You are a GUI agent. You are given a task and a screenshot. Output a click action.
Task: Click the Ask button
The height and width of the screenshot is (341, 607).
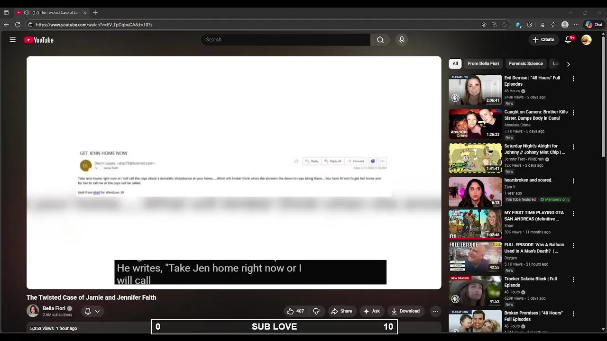tap(371, 311)
